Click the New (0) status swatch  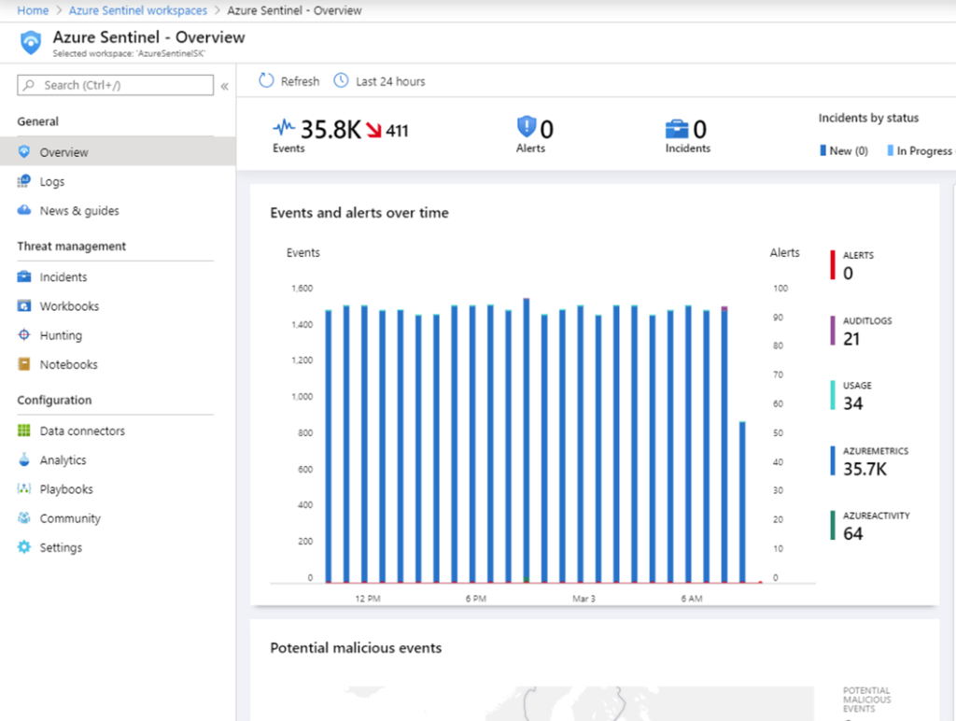[823, 150]
